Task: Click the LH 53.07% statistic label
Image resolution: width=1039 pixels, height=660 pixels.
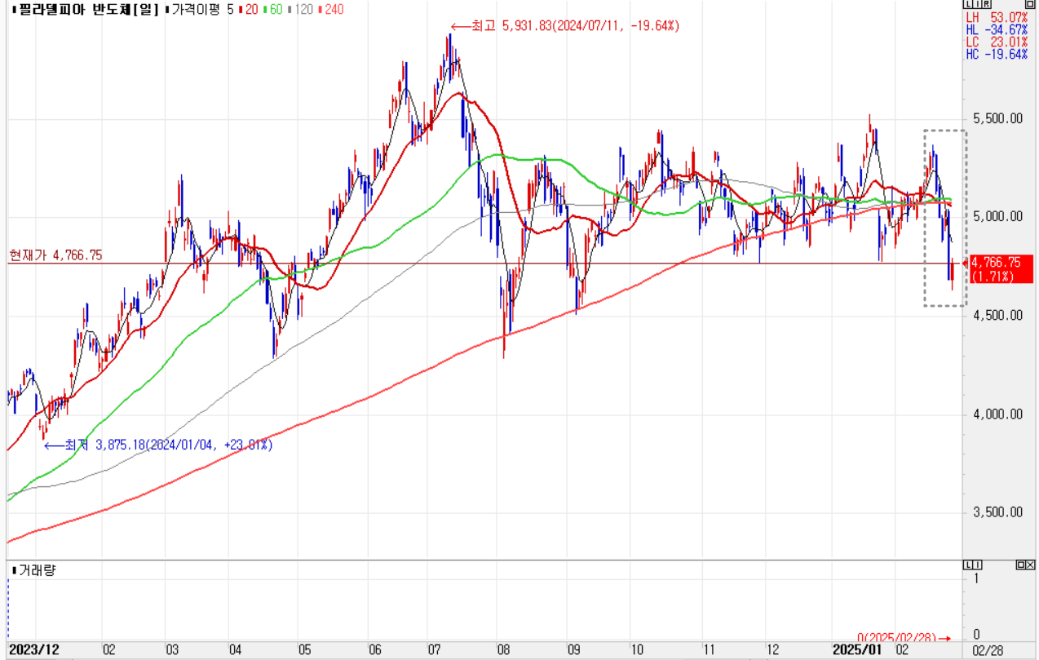Action: 996,17
